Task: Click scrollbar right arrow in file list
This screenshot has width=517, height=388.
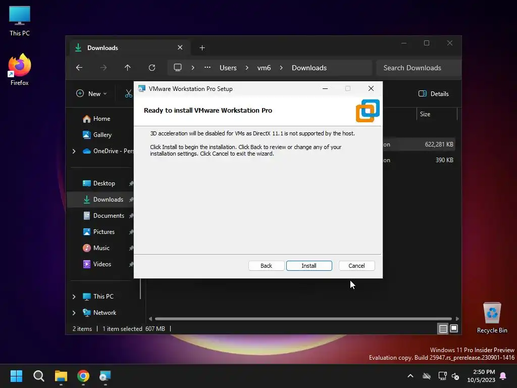Action: click(x=457, y=319)
